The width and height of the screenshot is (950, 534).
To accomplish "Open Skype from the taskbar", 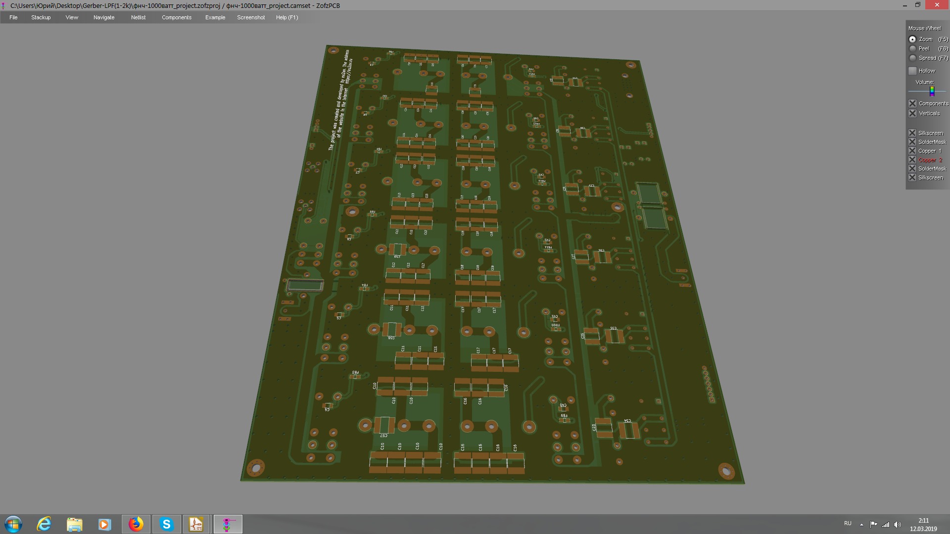I will click(166, 524).
